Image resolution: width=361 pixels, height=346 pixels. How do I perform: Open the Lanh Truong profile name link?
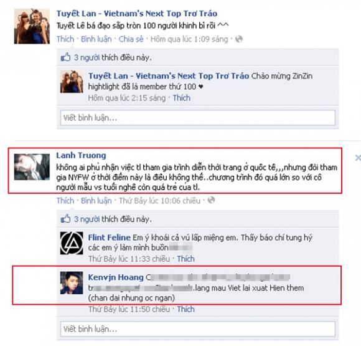point(81,155)
